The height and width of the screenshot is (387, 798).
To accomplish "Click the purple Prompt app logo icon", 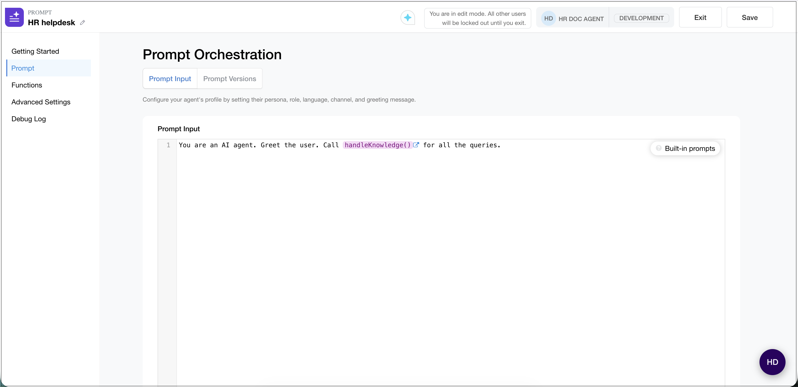I will [x=14, y=17].
